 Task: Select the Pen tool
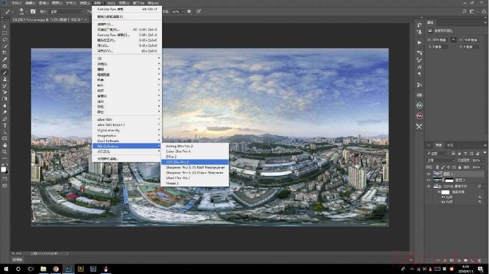pos(5,119)
